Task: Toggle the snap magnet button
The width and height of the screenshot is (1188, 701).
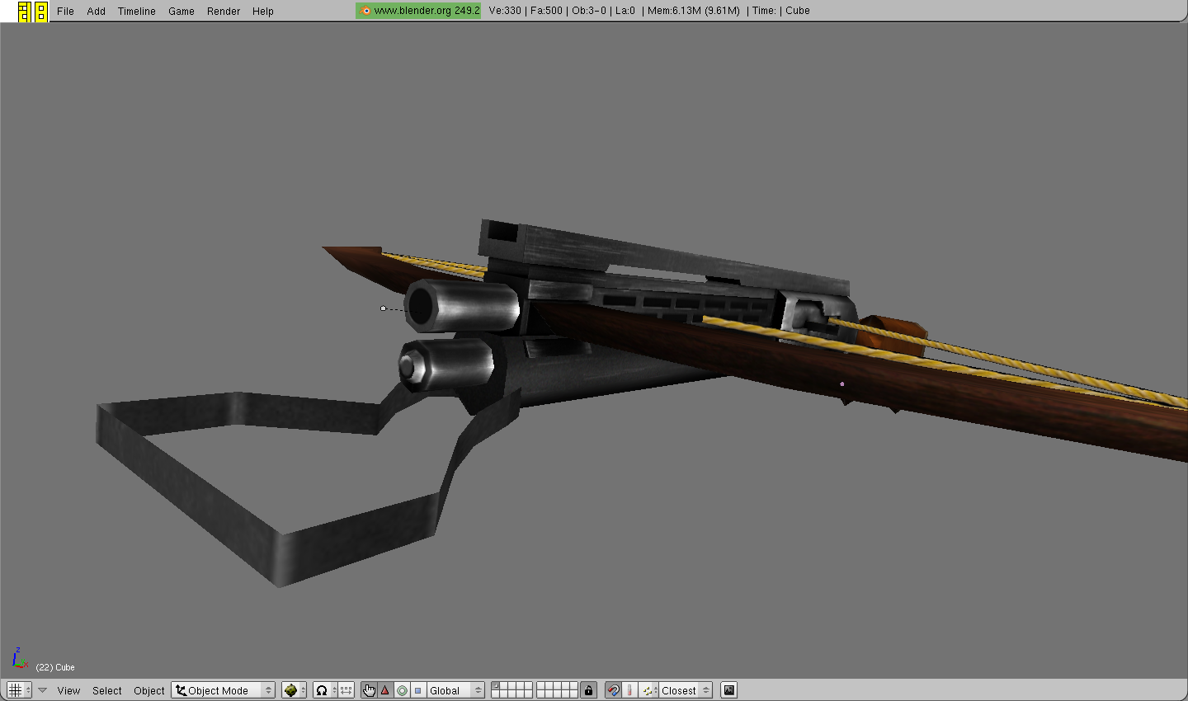Action: pyautogui.click(x=613, y=690)
